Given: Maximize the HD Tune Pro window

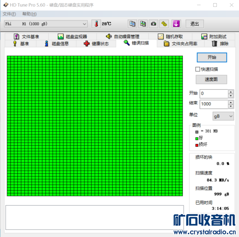Looking at the screenshot, I should (x=215, y=5).
